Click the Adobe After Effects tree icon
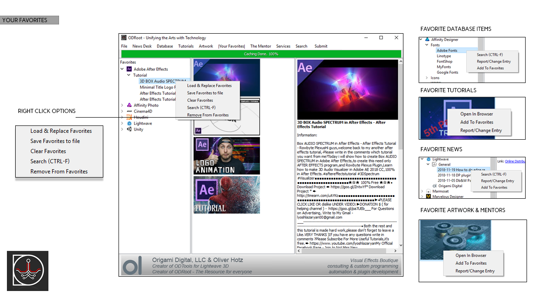This screenshot has width=539, height=297. pos(129,69)
